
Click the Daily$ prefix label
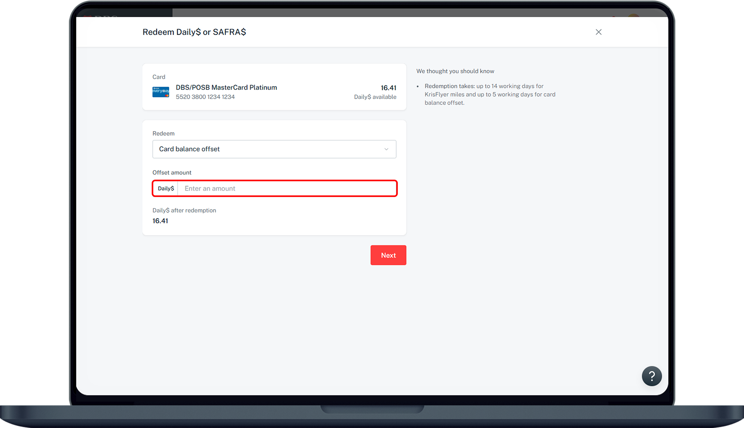click(166, 189)
